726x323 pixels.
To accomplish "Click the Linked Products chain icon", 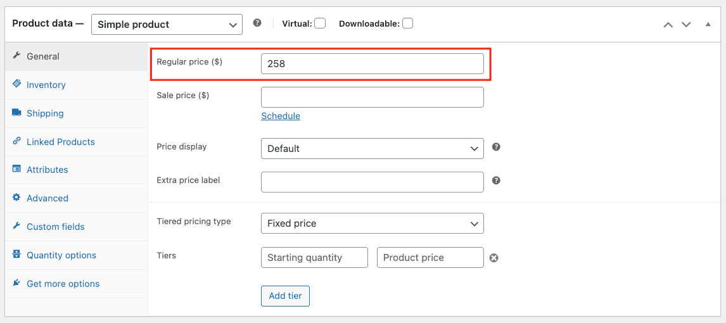I will (x=16, y=141).
